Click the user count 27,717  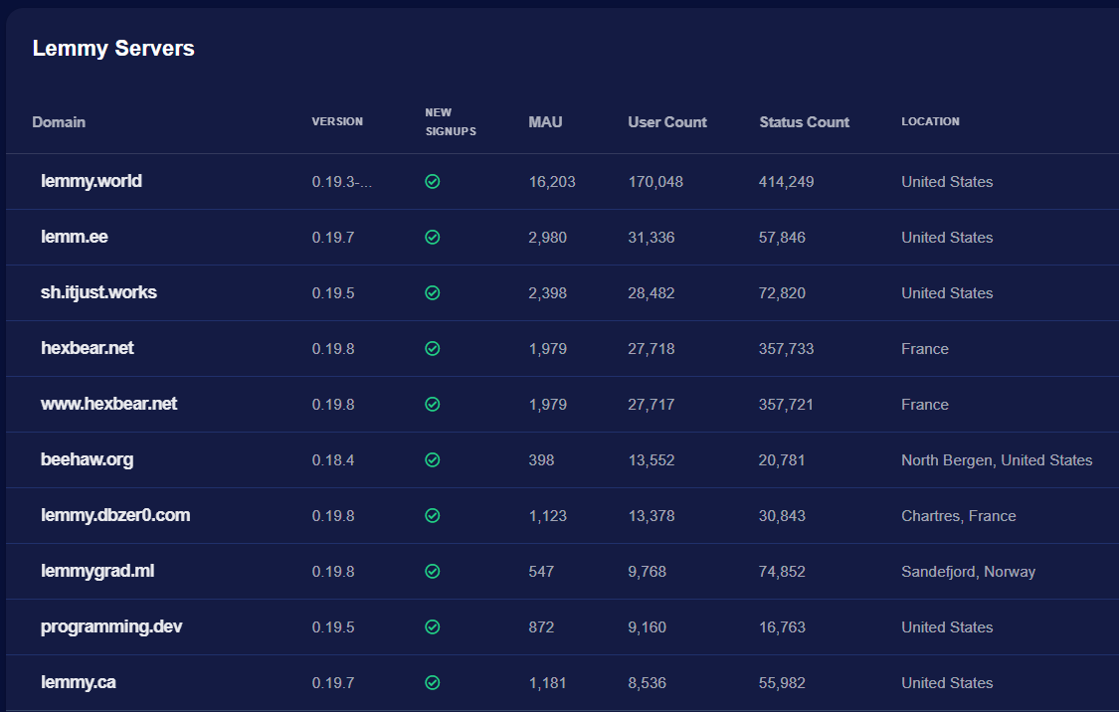click(x=651, y=405)
